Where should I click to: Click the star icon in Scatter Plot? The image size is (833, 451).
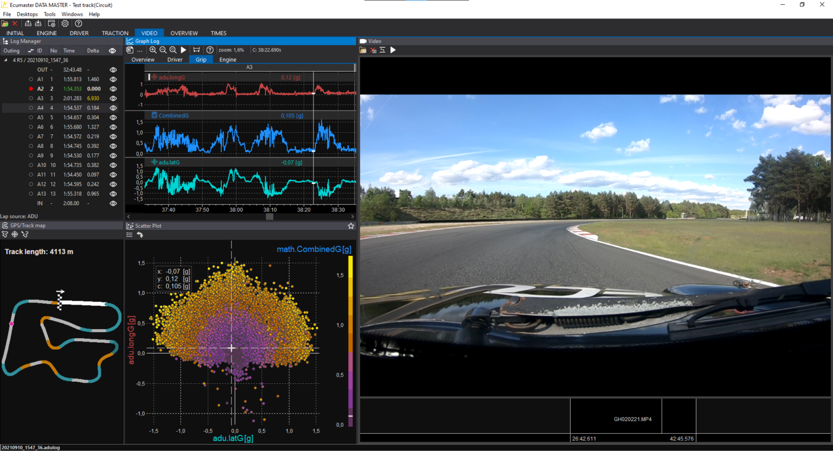(x=351, y=226)
